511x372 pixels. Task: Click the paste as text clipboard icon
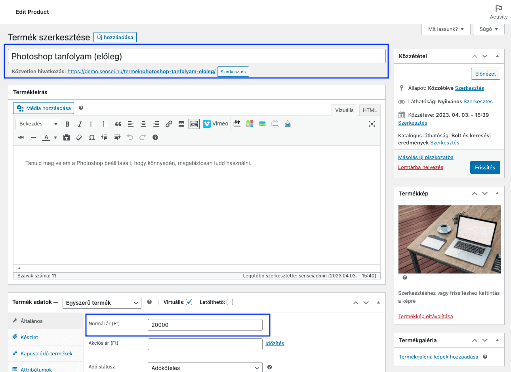67,137
